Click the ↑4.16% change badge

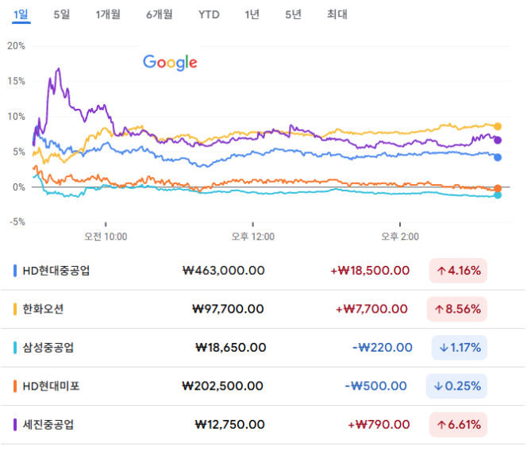pyautogui.click(x=458, y=271)
